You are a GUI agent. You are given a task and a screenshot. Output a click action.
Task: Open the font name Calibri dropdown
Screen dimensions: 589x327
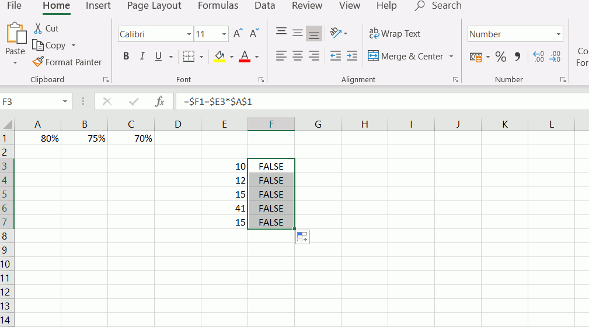pos(189,34)
